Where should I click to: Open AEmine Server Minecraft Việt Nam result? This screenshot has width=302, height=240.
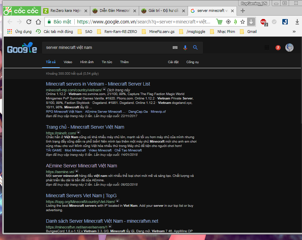coord(81,166)
